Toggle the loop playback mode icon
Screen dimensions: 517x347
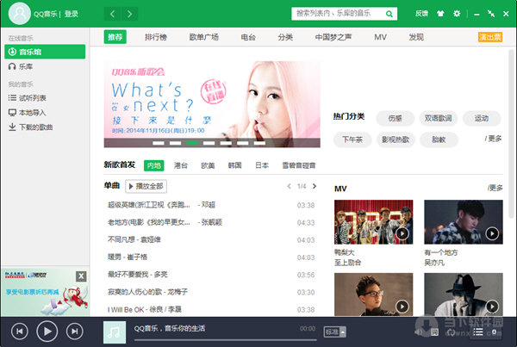click(x=451, y=332)
